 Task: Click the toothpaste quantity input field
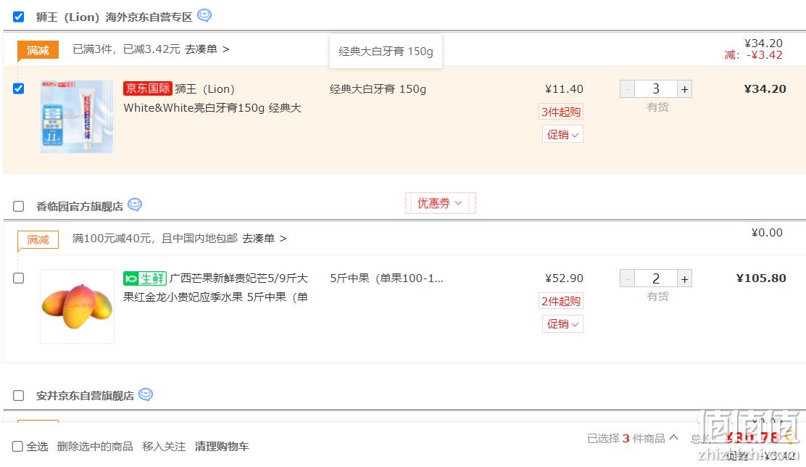click(x=656, y=89)
